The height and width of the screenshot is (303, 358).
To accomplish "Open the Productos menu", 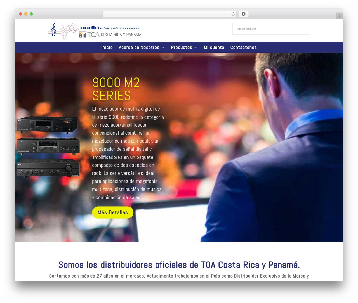I will click(182, 48).
